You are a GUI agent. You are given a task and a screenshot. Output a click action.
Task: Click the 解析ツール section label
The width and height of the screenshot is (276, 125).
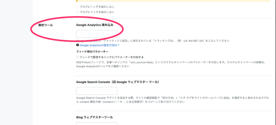coord(46,25)
